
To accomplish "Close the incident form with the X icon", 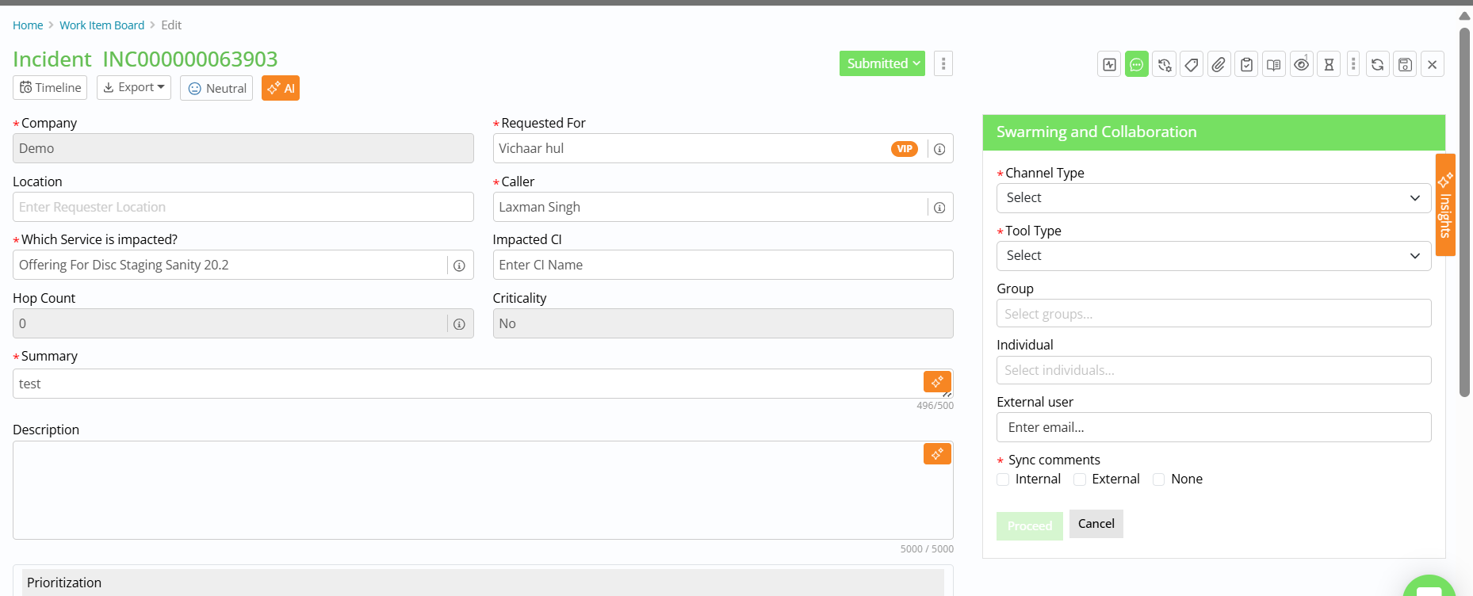I will click(1433, 64).
